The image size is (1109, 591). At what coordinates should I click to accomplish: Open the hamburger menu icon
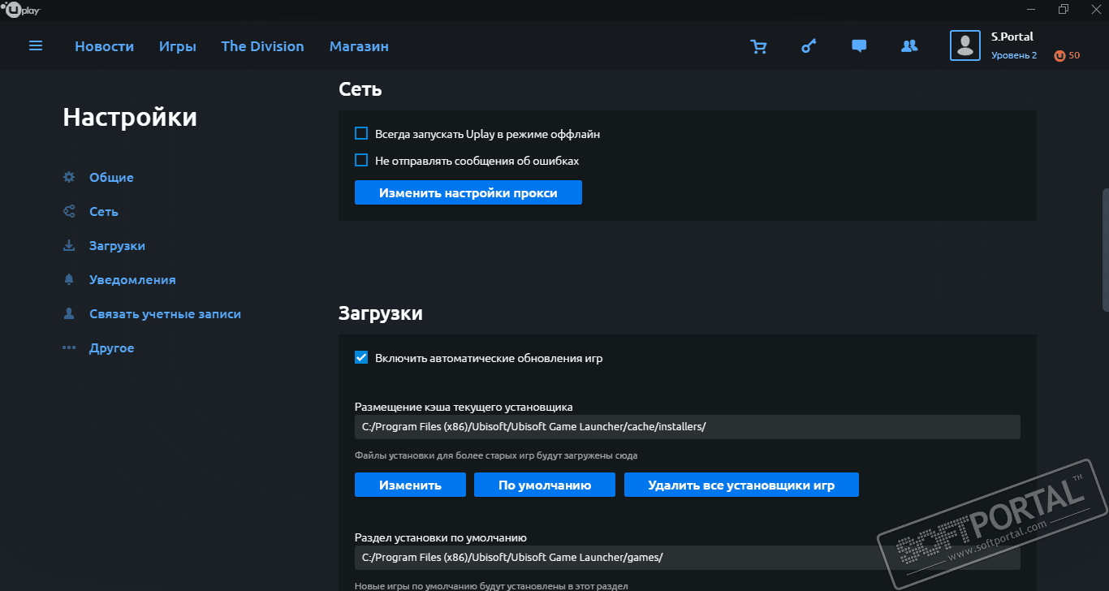tap(36, 46)
